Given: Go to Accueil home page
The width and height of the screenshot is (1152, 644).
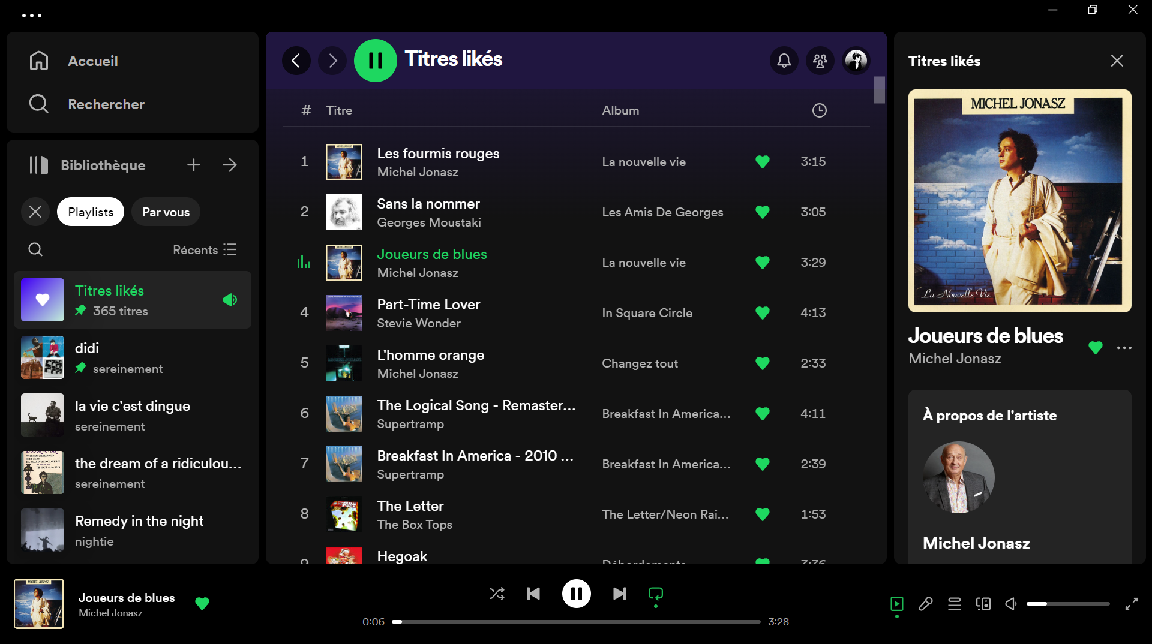Looking at the screenshot, I should click(x=73, y=61).
